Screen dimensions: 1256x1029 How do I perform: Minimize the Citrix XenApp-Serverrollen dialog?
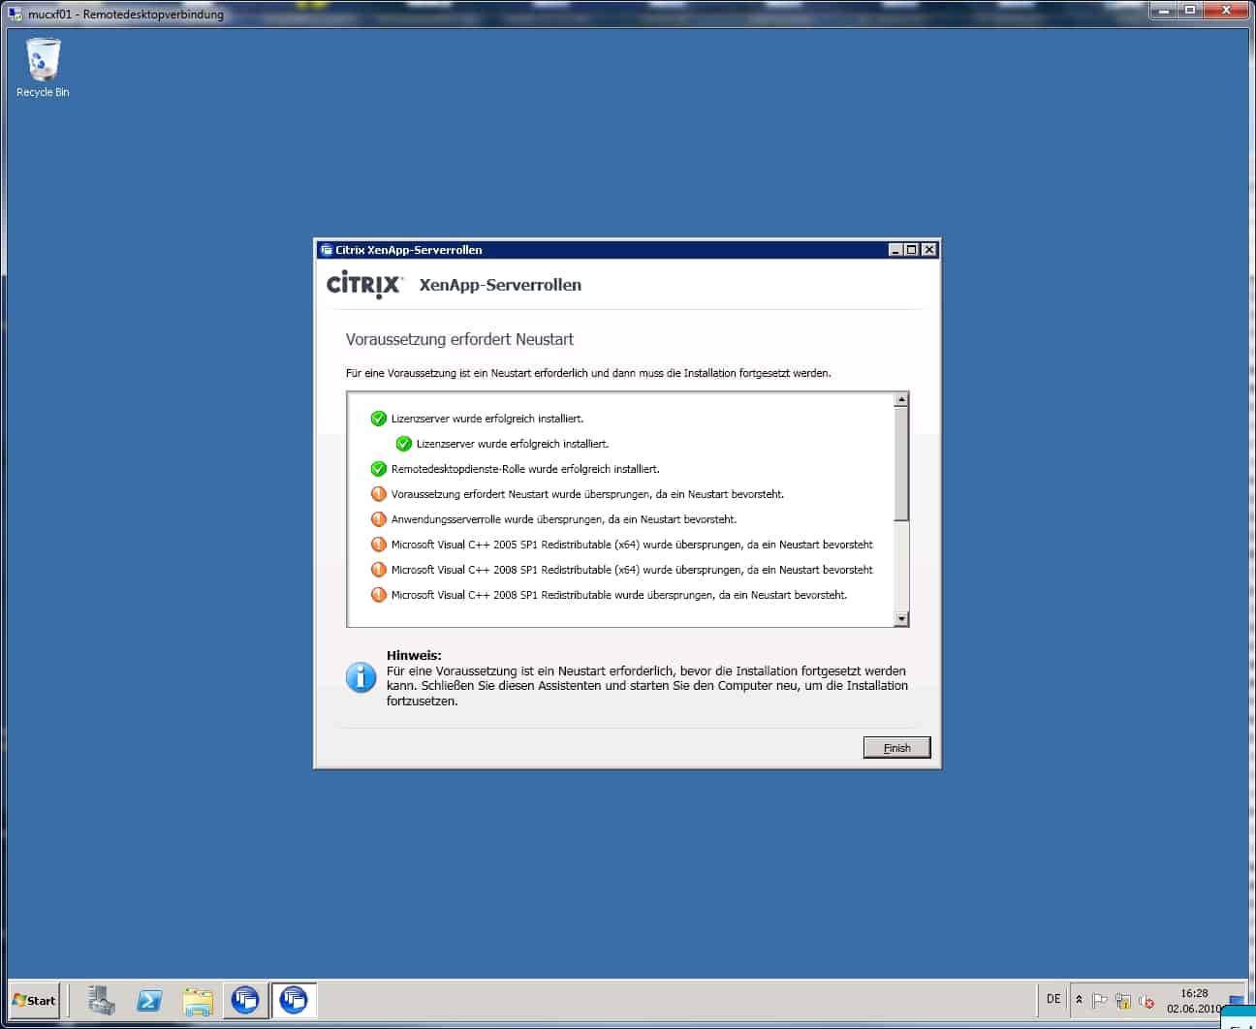895,250
